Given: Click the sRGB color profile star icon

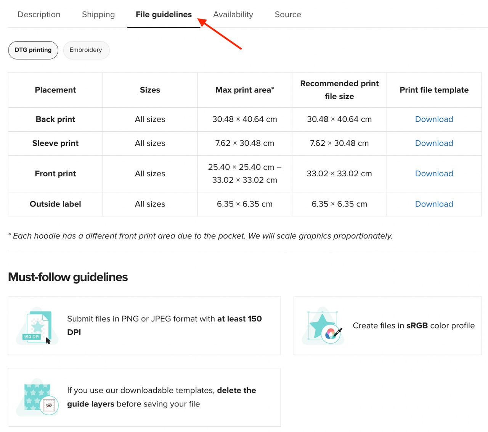Looking at the screenshot, I should pos(323,326).
